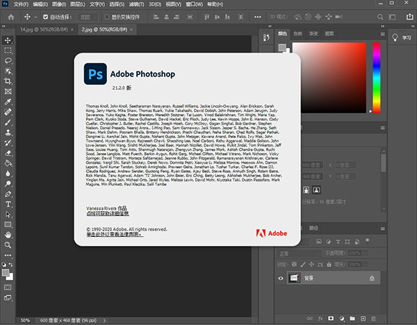Image resolution: width=417 pixels, height=325 pixels.
Task: Add a layer mask from Layers footer
Action: 331,318
